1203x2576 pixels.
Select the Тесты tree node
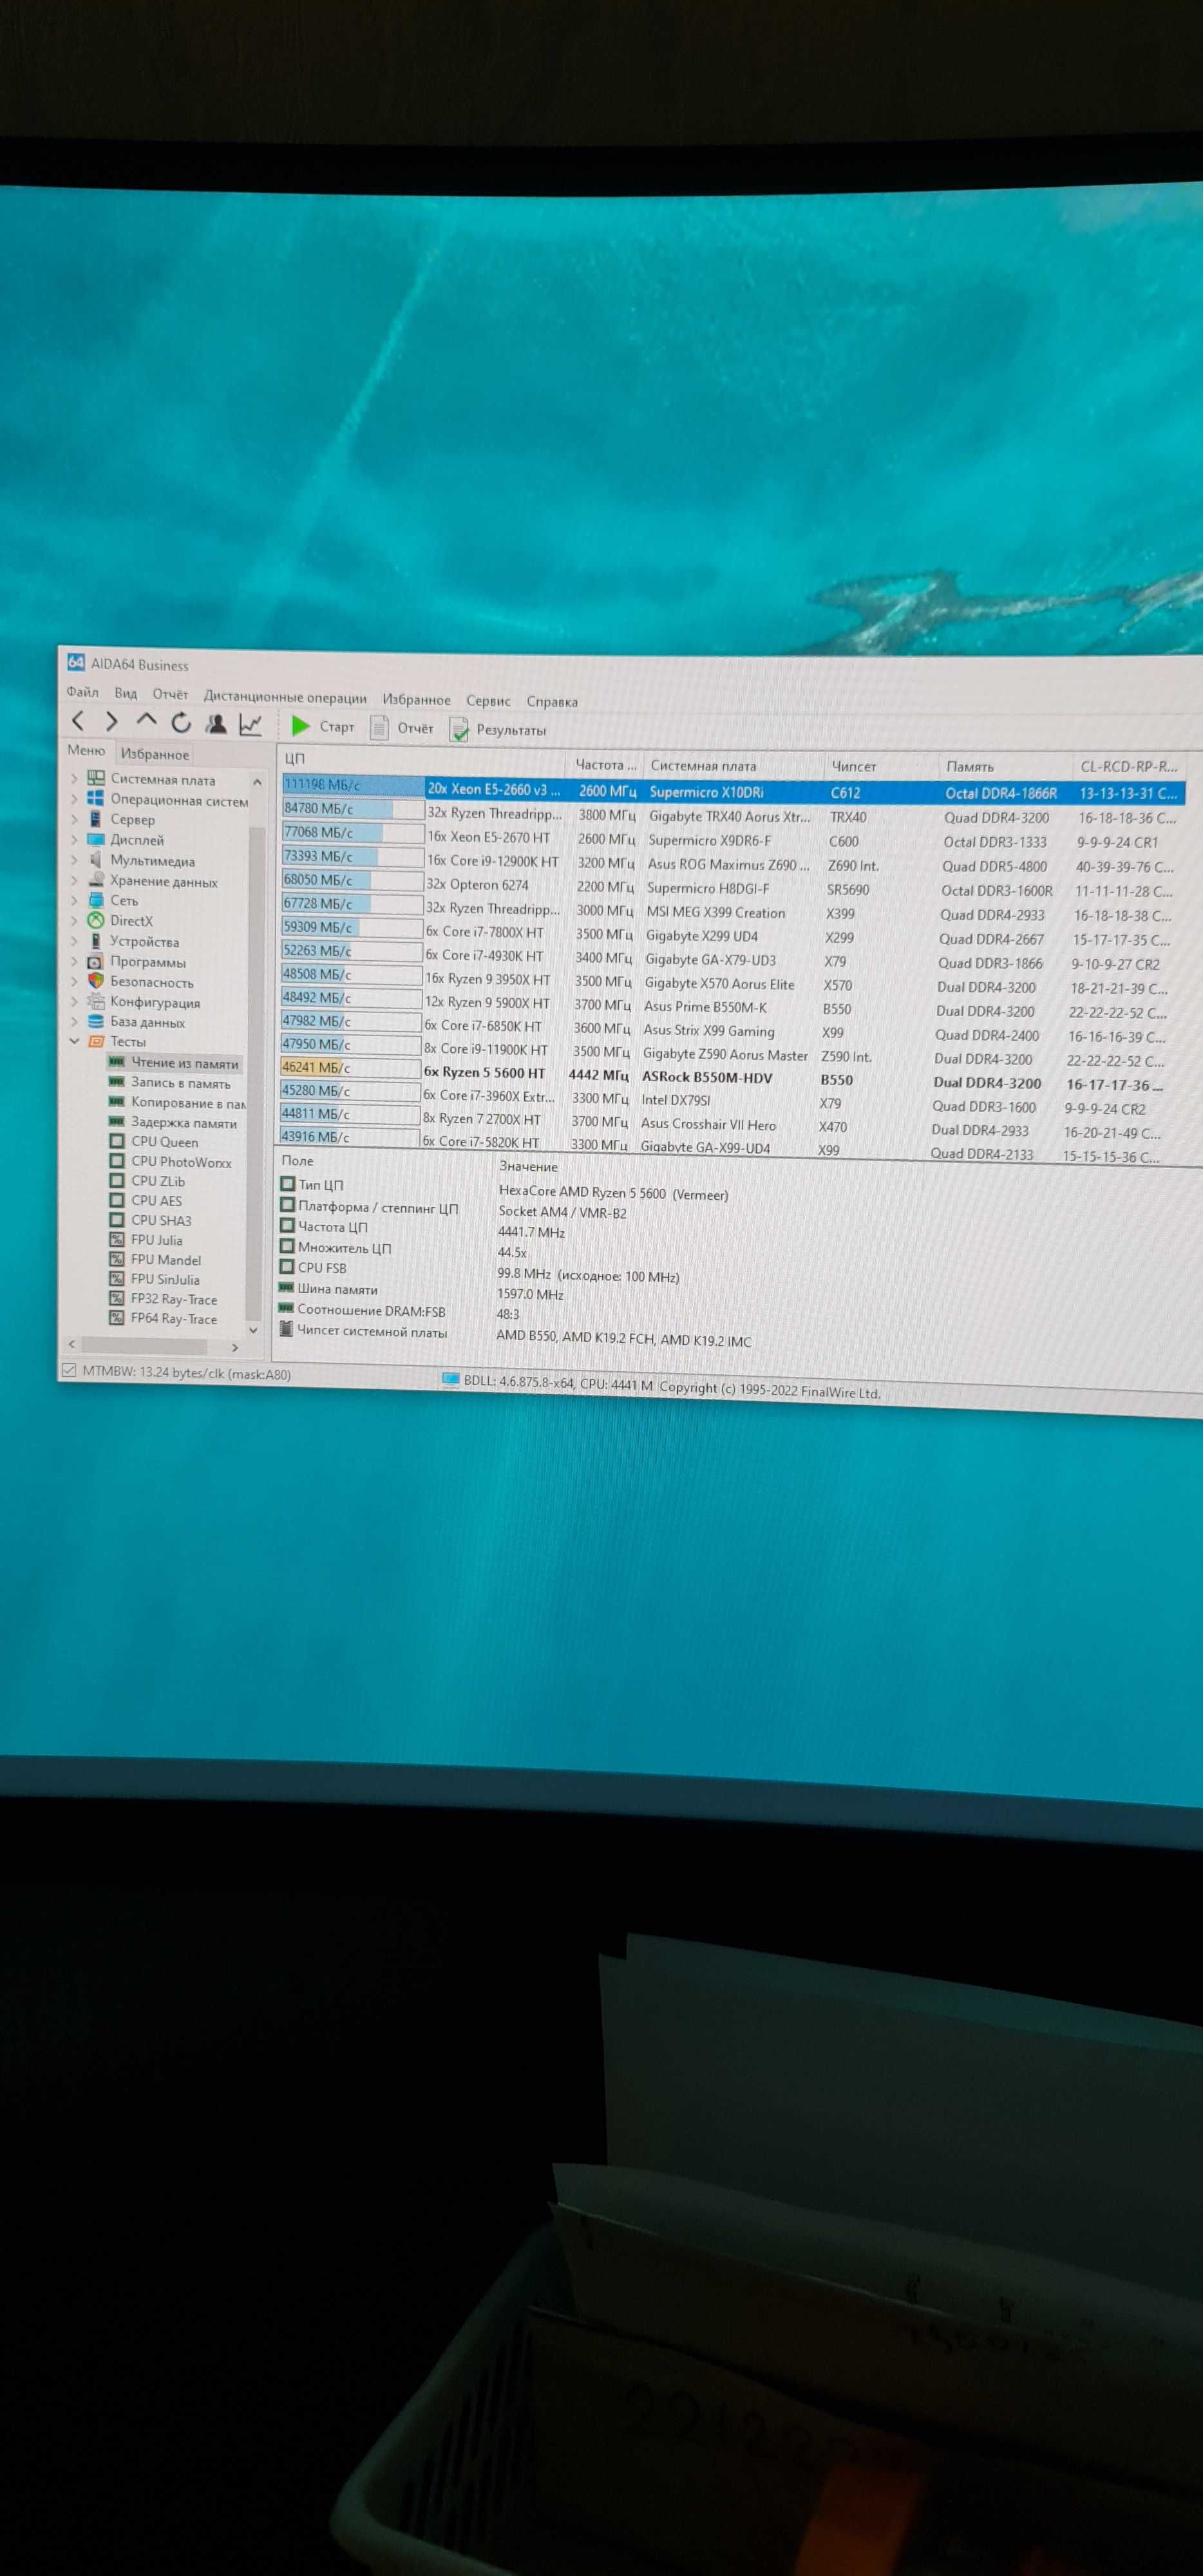(127, 1041)
